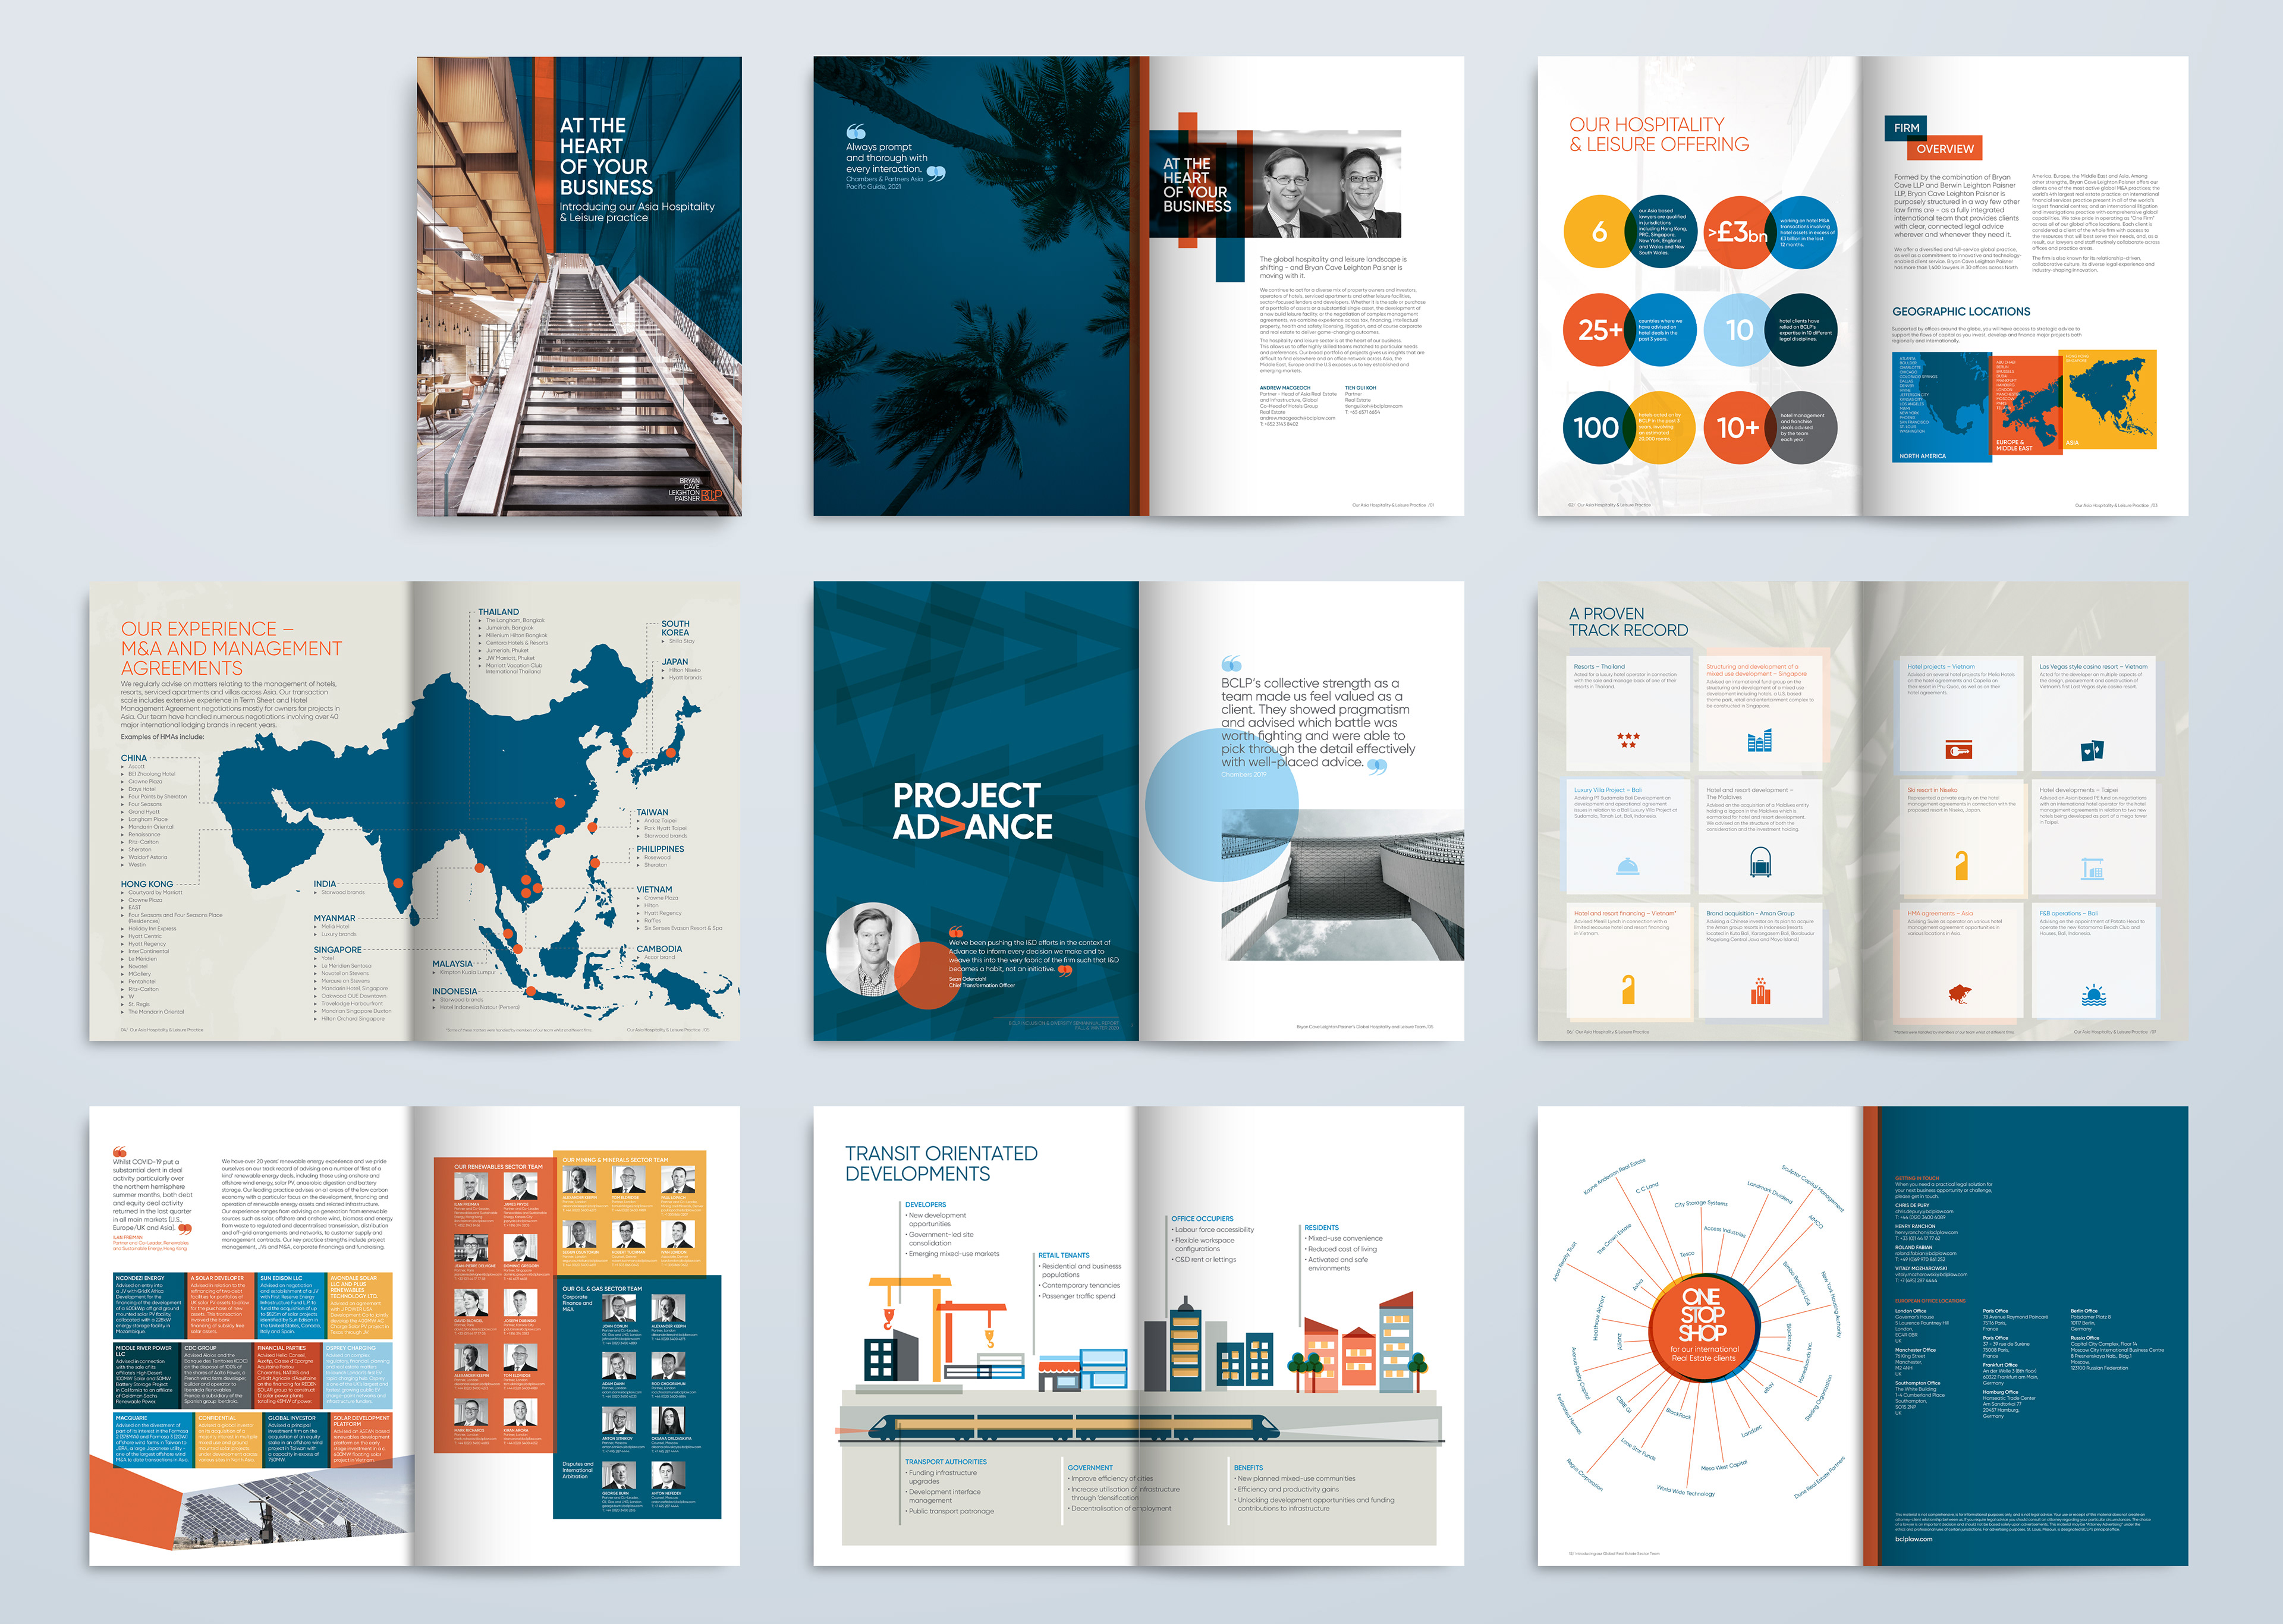Click the five red stars icon
2283x1624 pixels.
(1628, 740)
